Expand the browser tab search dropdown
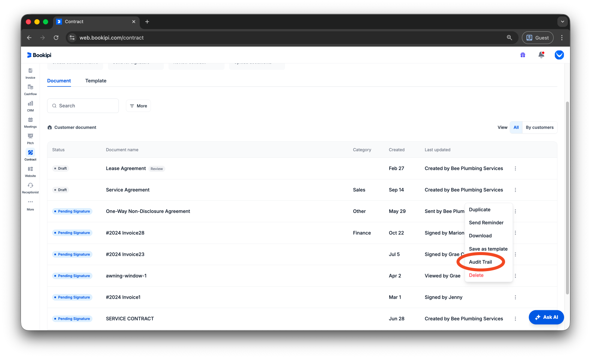The width and height of the screenshot is (591, 358). (x=562, y=22)
